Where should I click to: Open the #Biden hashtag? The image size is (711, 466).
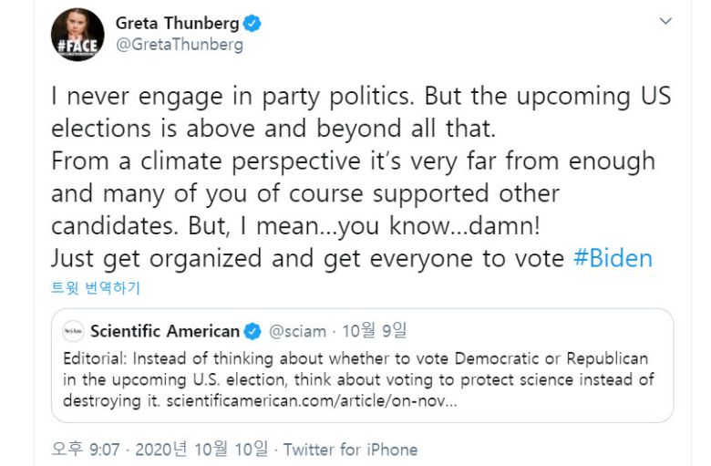pyautogui.click(x=613, y=258)
